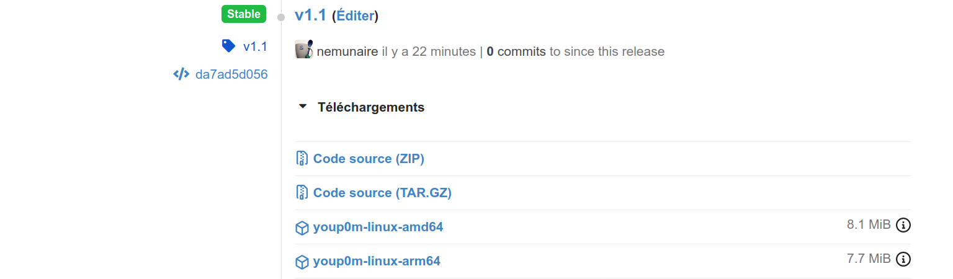Show info for the 8.1 MiB asset
The height and width of the screenshot is (279, 953).
[x=903, y=225]
